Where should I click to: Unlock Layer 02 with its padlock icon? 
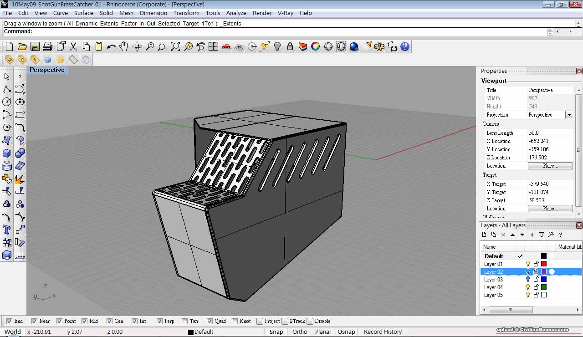[536, 272]
